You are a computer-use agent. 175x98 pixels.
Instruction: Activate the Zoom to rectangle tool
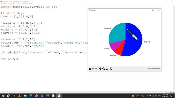pos(103,69)
